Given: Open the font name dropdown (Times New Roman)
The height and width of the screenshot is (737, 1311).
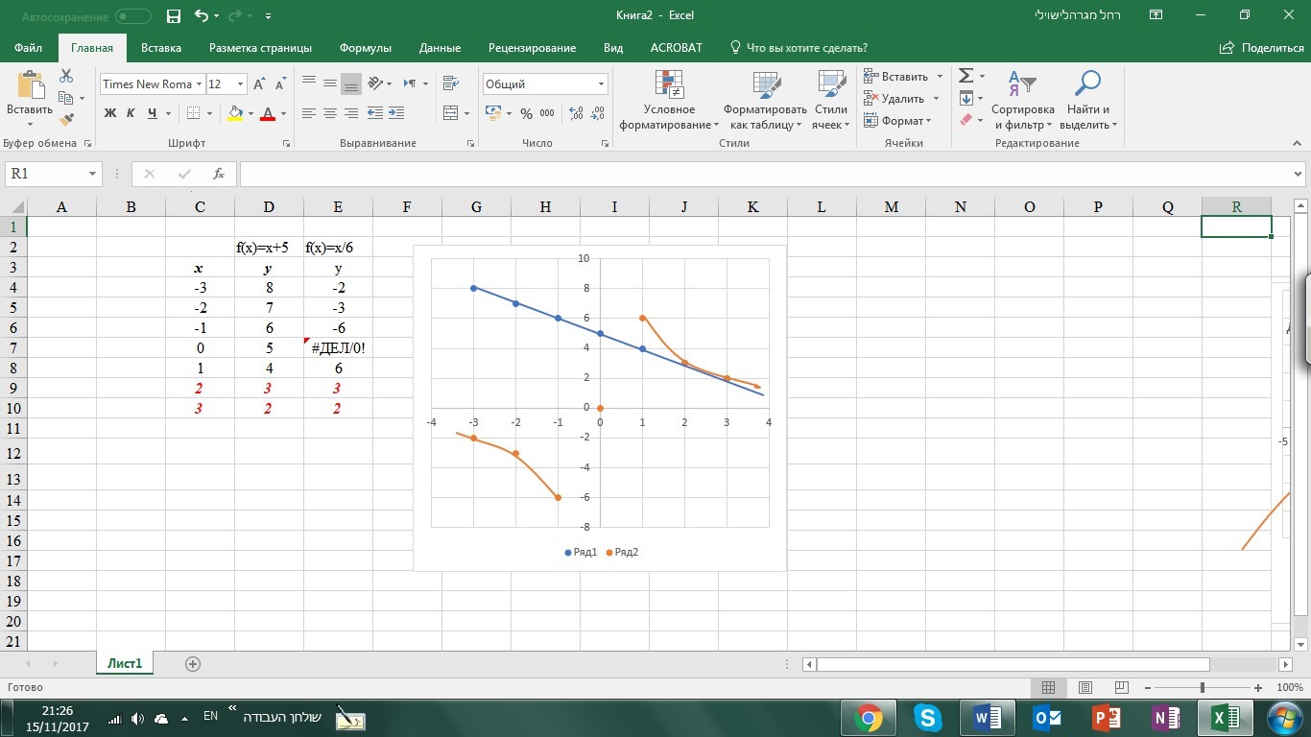Looking at the screenshot, I should 199,84.
